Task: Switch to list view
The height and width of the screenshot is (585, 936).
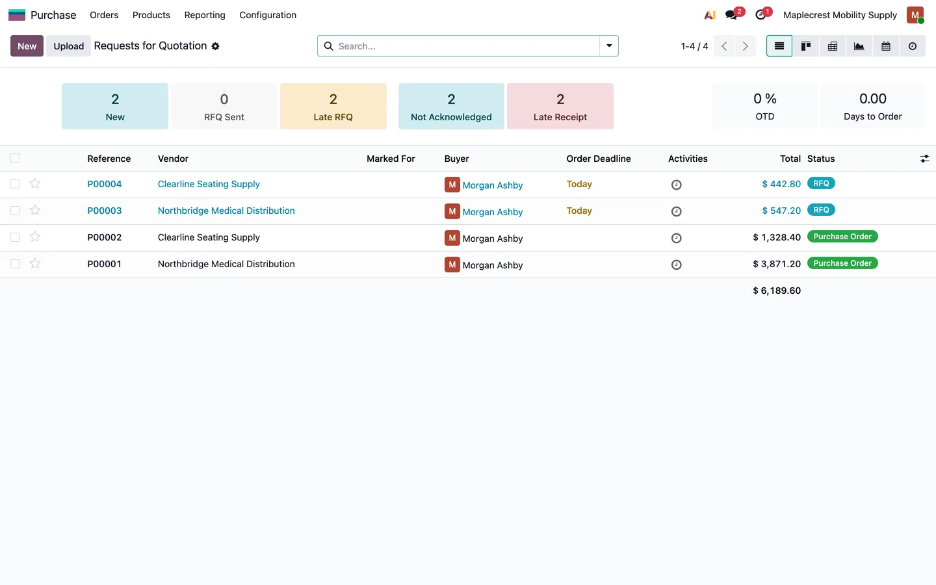Action: 779,46
